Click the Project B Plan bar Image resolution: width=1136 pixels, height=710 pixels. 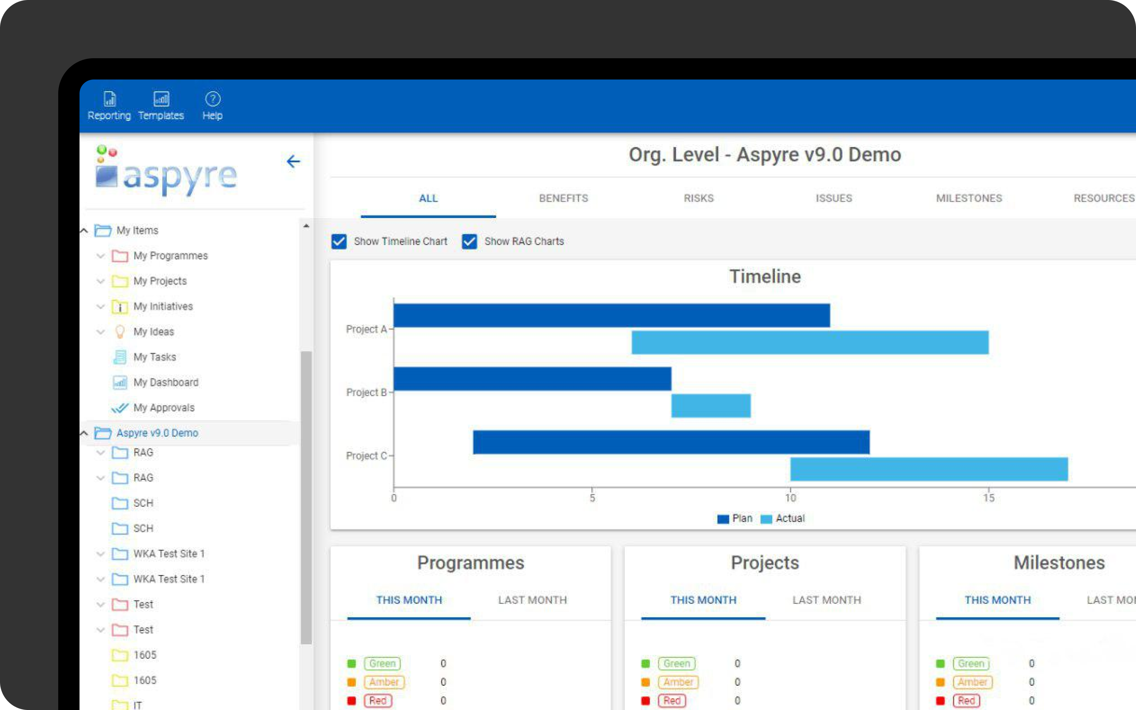click(x=532, y=379)
